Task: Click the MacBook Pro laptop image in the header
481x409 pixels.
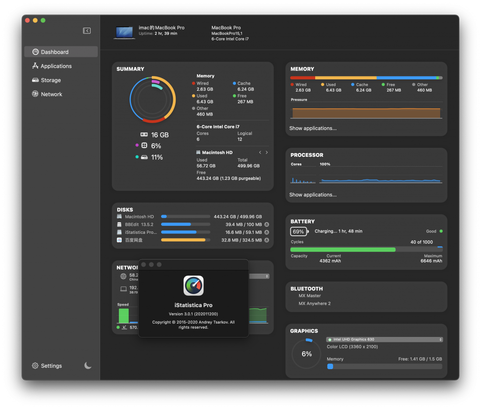Action: tap(124, 32)
